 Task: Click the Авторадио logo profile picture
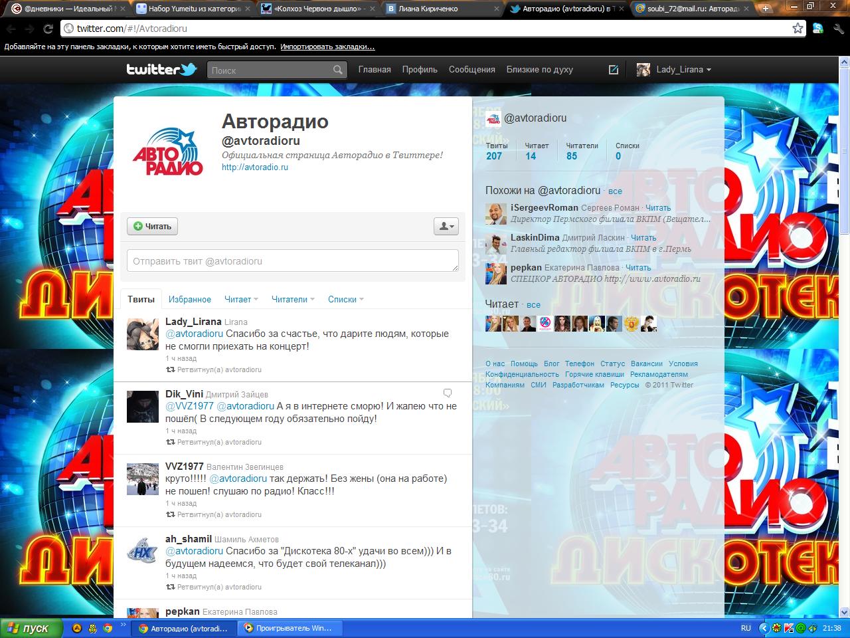click(167, 152)
